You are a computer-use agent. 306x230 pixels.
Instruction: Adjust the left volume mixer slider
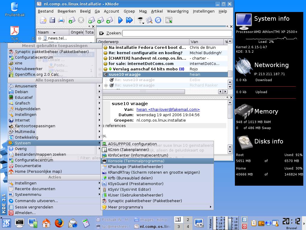(x=217, y=223)
